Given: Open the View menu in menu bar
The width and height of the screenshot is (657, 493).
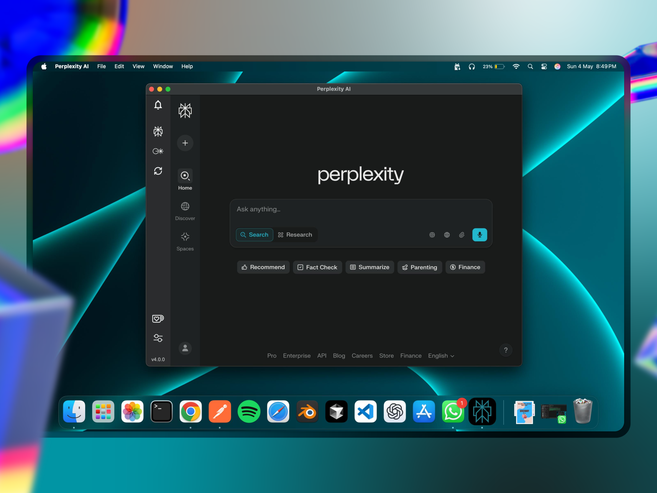Looking at the screenshot, I should [138, 66].
